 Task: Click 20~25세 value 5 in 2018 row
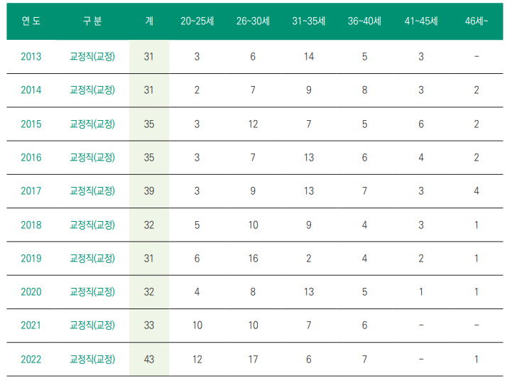[x=197, y=225]
